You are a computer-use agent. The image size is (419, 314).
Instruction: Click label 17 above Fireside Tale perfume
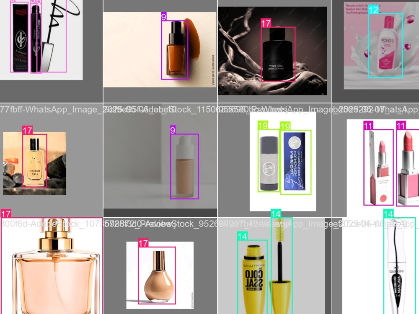click(x=27, y=130)
